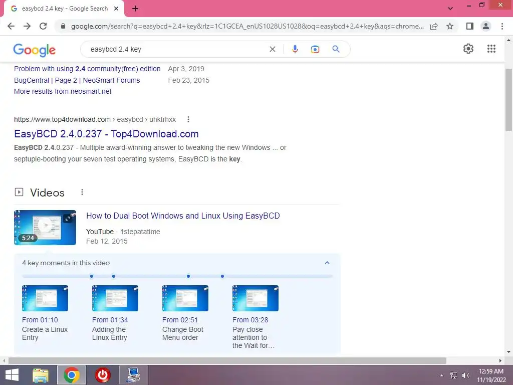Go back to the previous page
Viewport: 513px width, 385px height.
tap(11, 26)
